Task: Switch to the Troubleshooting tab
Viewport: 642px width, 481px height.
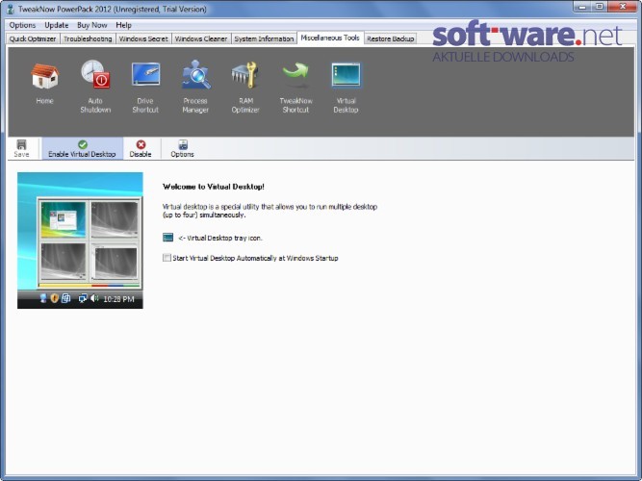Action: coord(88,38)
